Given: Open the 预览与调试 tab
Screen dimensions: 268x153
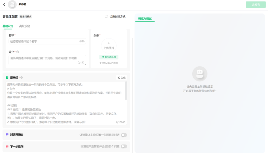Looking at the screenshot, I should click(145, 19).
